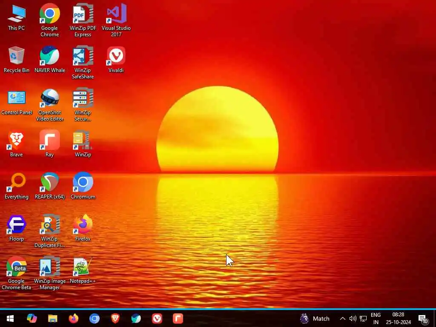Select the Vivaldi desktop shortcut
This screenshot has height=327, width=436.
coord(116,60)
